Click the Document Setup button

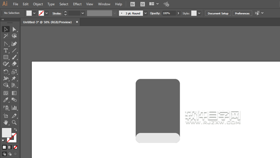218,13
